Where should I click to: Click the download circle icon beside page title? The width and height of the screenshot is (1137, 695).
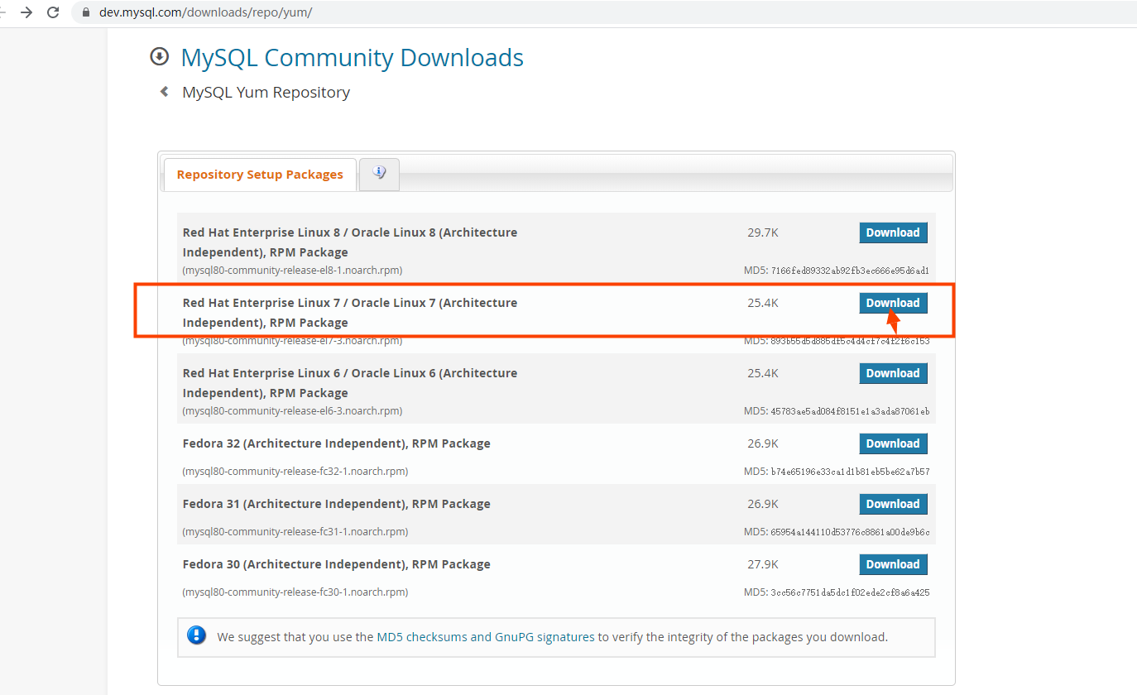159,57
